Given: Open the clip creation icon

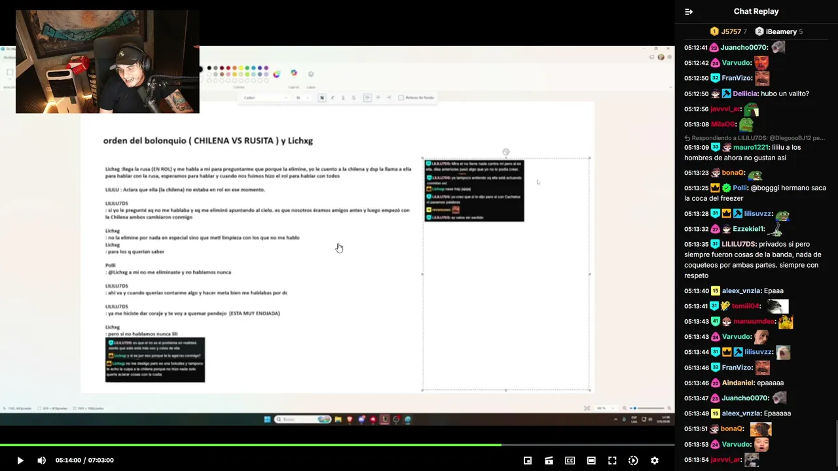Looking at the screenshot, I should coord(549,461).
